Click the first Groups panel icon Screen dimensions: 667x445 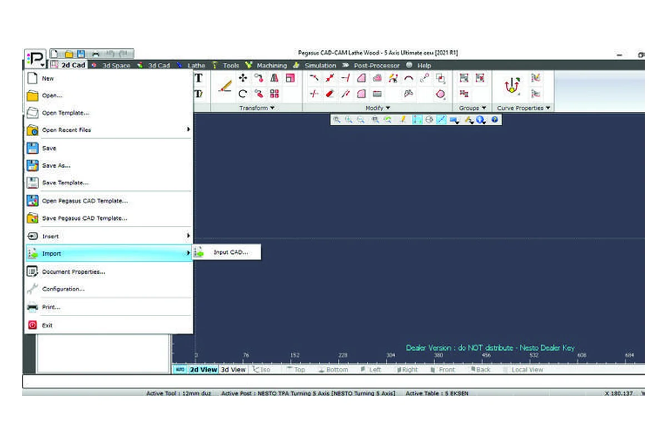tap(464, 78)
